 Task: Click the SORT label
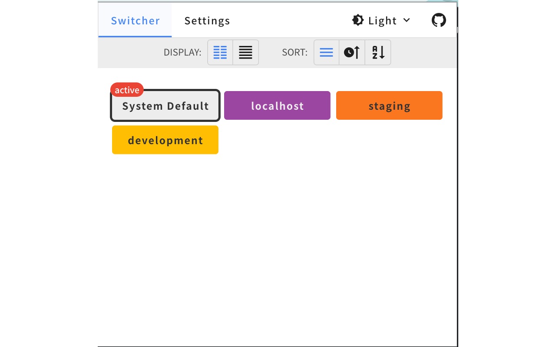pyautogui.click(x=295, y=52)
